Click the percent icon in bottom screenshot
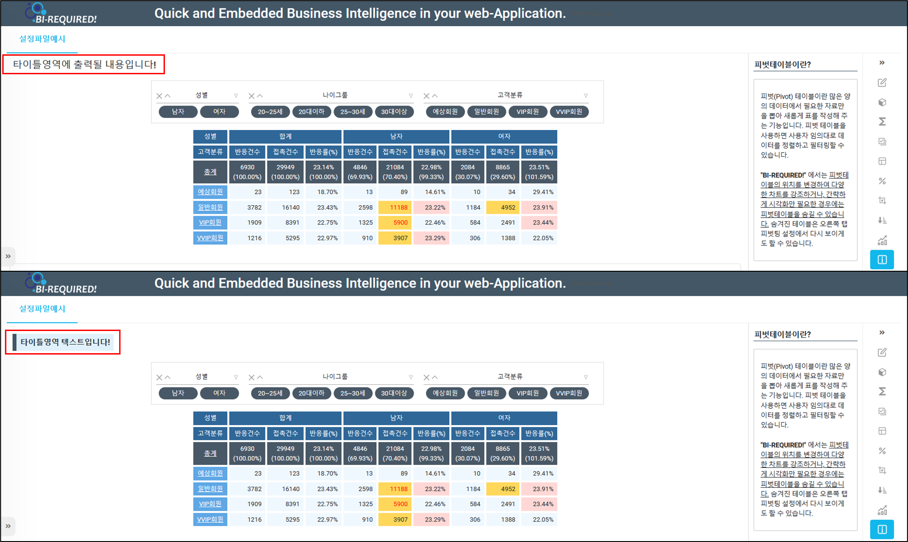Screen dimensions: 908x542 pos(882,451)
